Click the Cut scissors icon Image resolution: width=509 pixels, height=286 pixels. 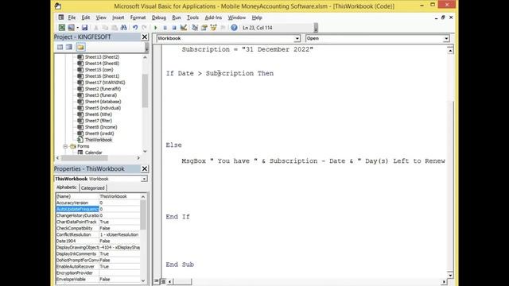[x=96, y=28]
